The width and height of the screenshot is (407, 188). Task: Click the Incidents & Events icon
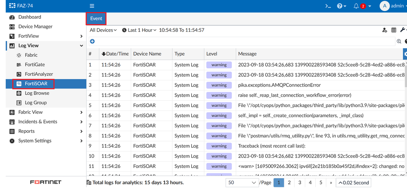12,122
